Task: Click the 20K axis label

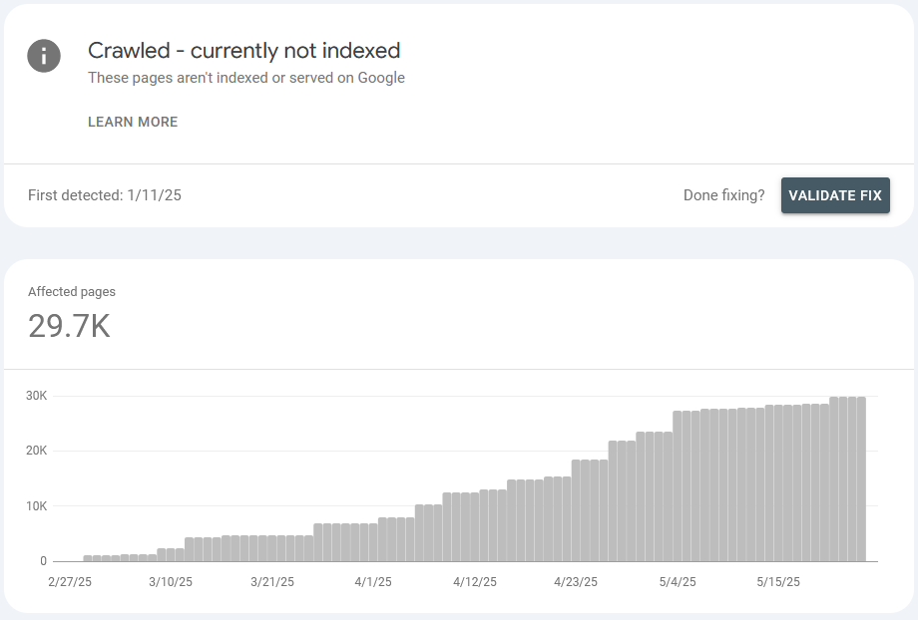Action: (x=36, y=451)
